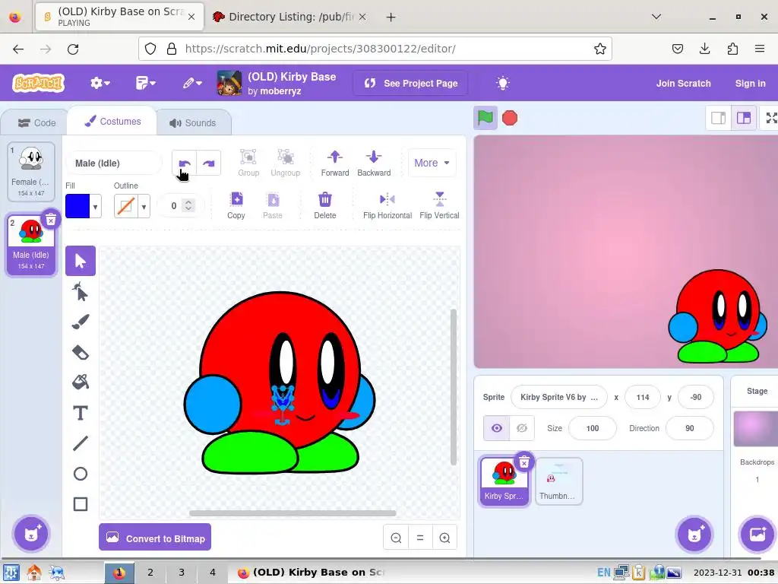Image resolution: width=778 pixels, height=584 pixels.
Task: Adjust the outline width stepper
Action: pyautogui.click(x=188, y=205)
